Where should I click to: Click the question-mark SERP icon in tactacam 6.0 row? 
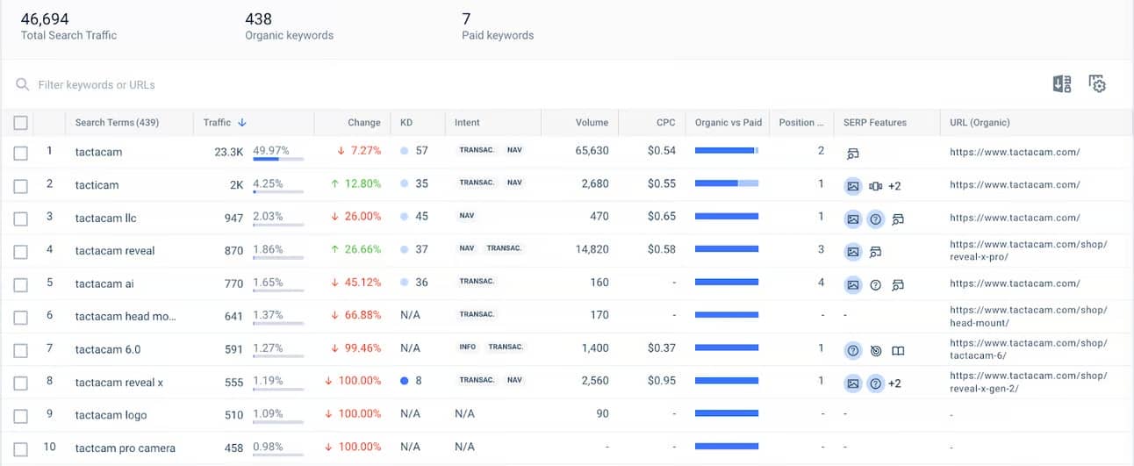point(852,350)
